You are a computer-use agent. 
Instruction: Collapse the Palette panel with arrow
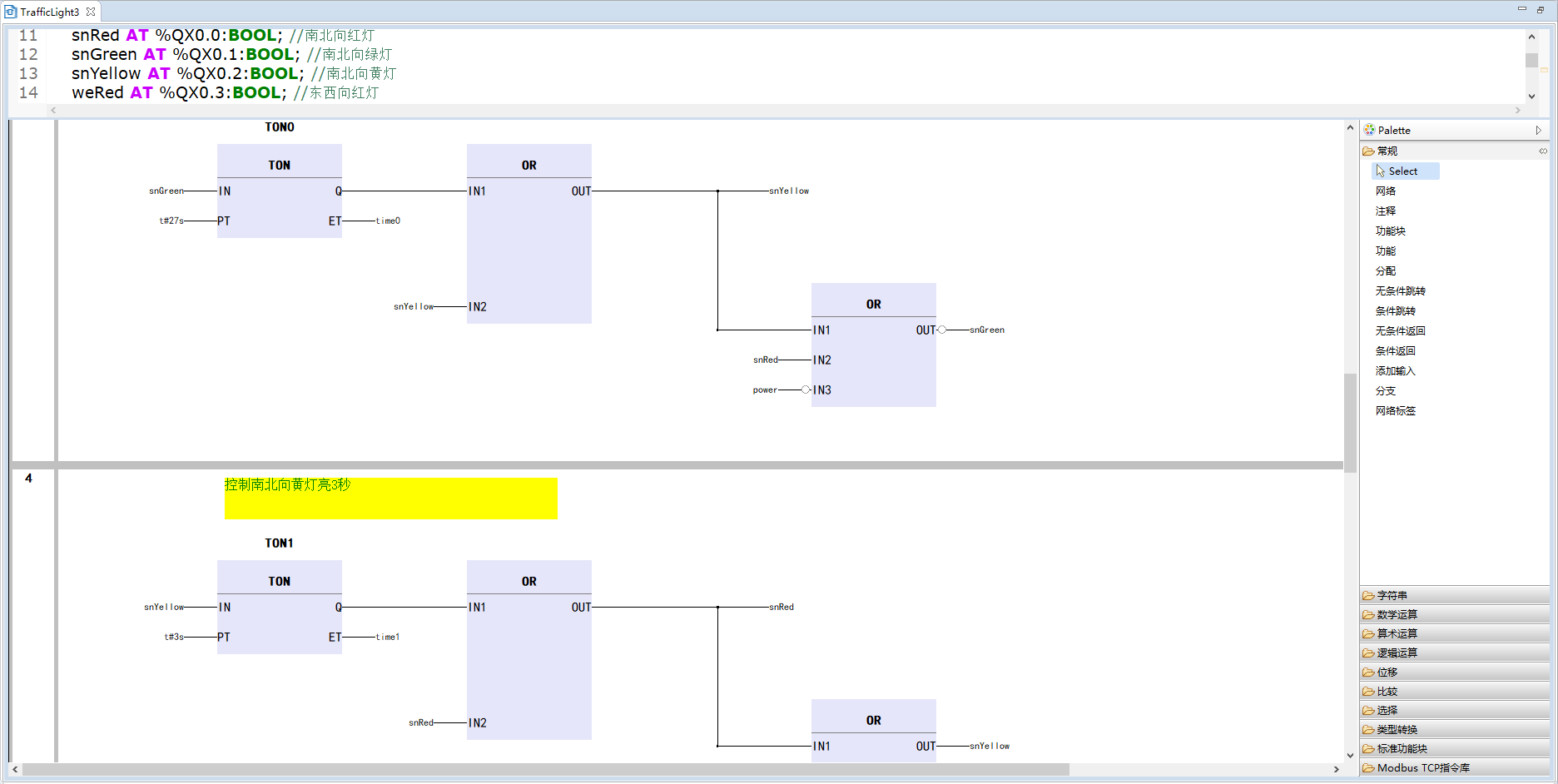coord(1538,131)
